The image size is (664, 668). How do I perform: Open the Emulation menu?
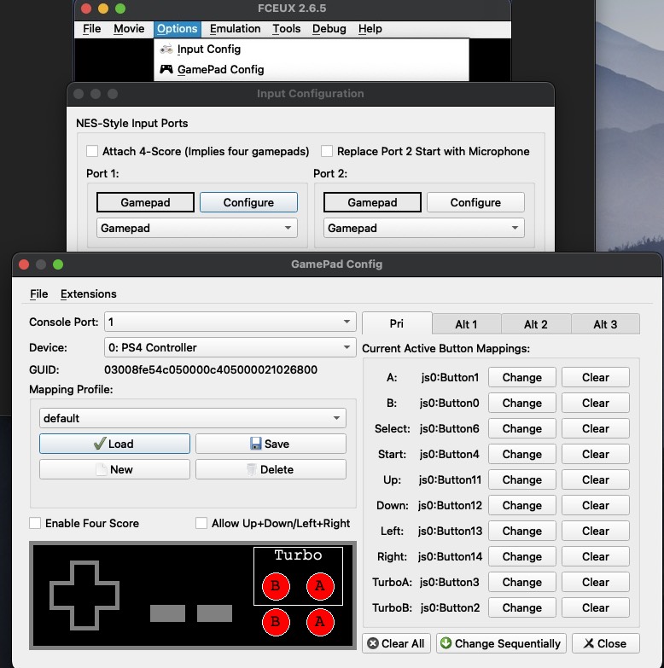tap(235, 29)
